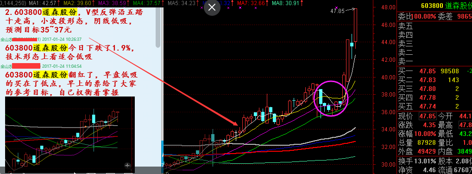Click the magnifier zoom icon on thumbnail
The width and height of the screenshot is (472, 174).
[x=127, y=165]
